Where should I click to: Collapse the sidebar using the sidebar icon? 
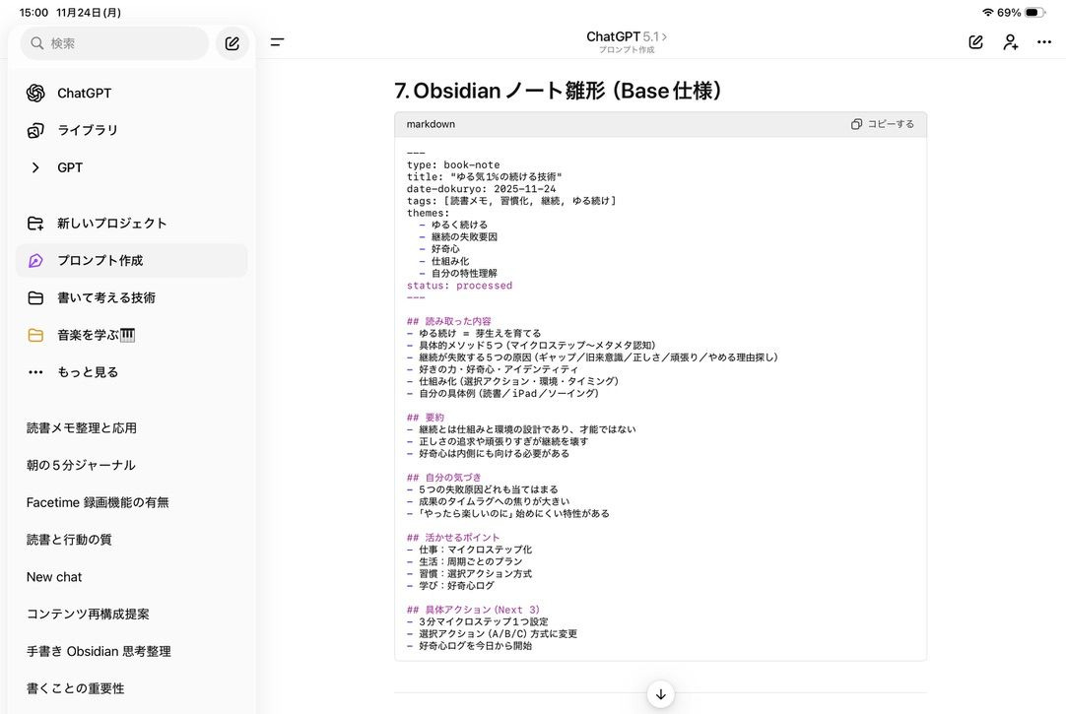coord(277,42)
